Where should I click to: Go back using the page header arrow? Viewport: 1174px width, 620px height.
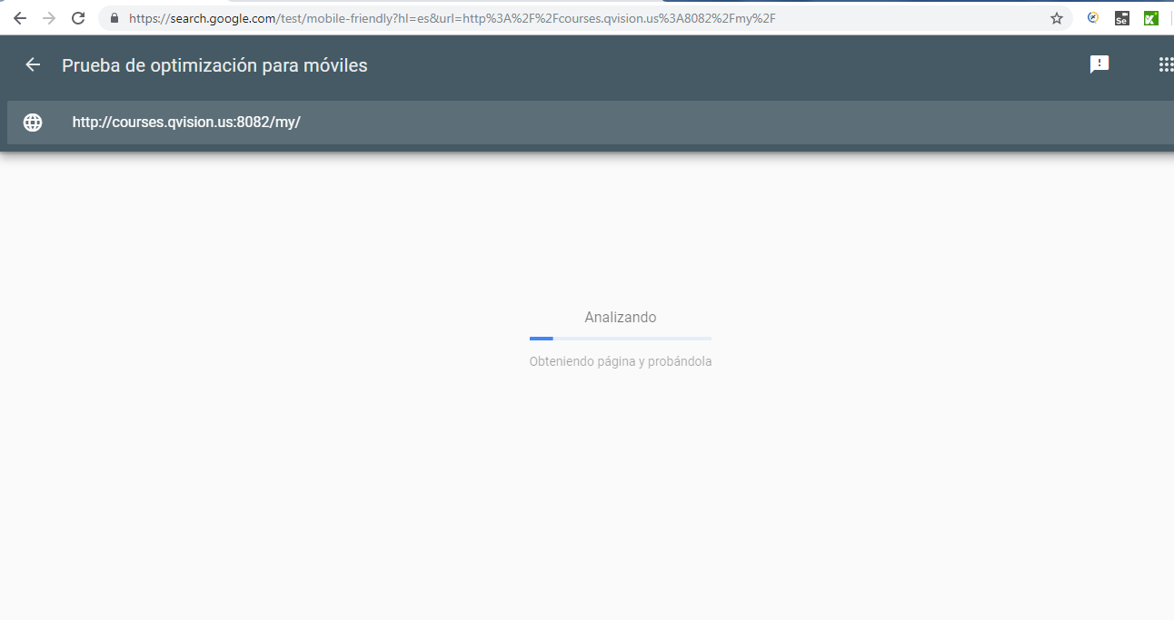tap(33, 64)
